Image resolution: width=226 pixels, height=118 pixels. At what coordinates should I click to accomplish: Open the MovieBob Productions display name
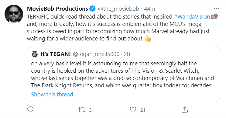click(x=57, y=9)
